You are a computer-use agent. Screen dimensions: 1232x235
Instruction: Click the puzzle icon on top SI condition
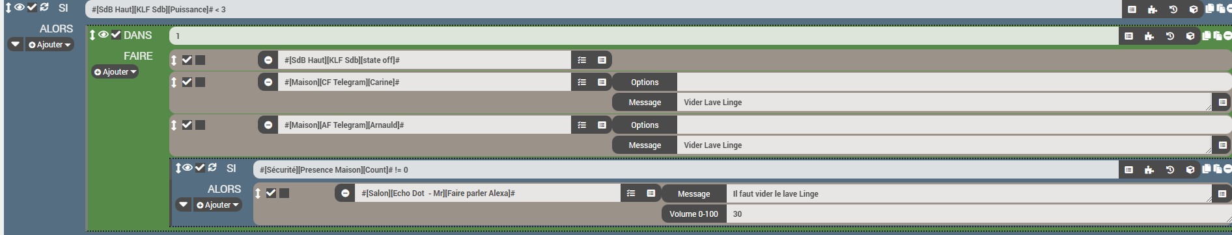[1153, 10]
